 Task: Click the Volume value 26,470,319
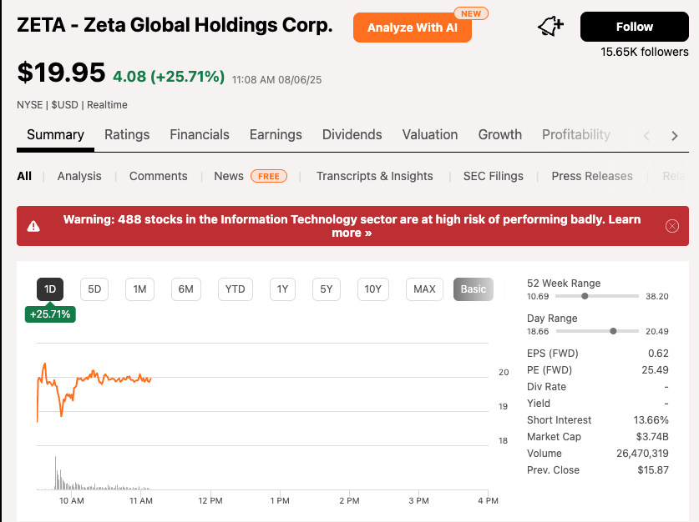642,454
